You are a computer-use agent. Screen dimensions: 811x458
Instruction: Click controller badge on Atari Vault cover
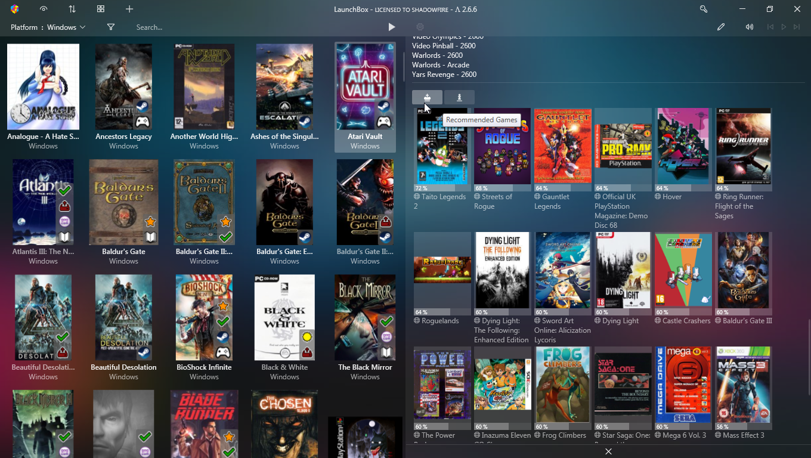click(383, 122)
